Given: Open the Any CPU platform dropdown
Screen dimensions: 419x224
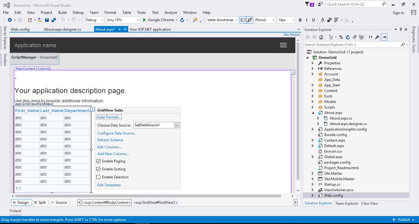Looking at the screenshot, I should pyautogui.click(x=123, y=20).
